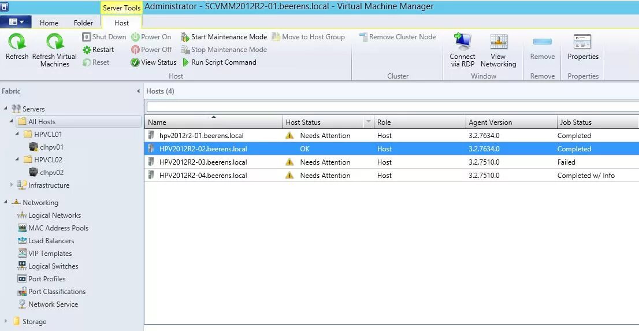Image resolution: width=639 pixels, height=331 pixels.
Task: Click the Remove host button
Action: (x=543, y=48)
